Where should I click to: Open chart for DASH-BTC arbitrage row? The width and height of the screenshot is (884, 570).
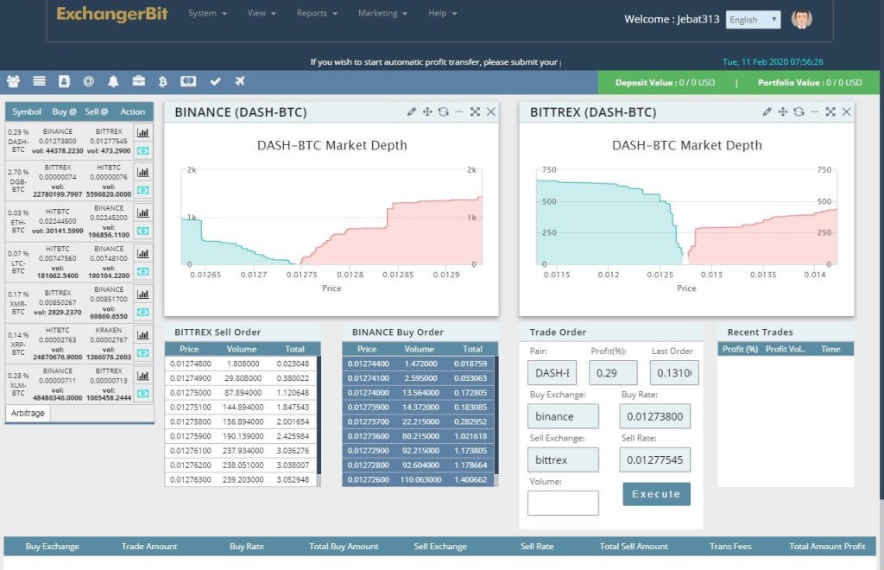(142, 133)
